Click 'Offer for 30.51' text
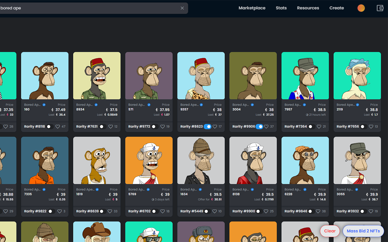 point(210,199)
